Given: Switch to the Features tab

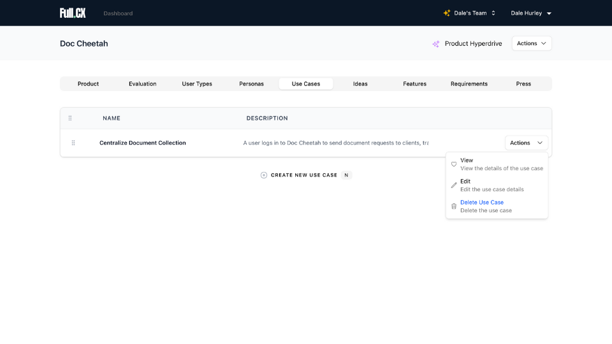Looking at the screenshot, I should point(414,84).
